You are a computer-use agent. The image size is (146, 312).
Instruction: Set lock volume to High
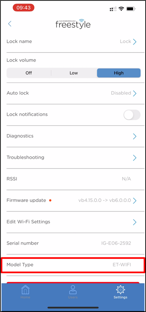(x=119, y=73)
